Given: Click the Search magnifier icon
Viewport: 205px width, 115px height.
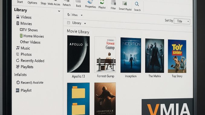Looking at the screenshot, I should 137,4.
